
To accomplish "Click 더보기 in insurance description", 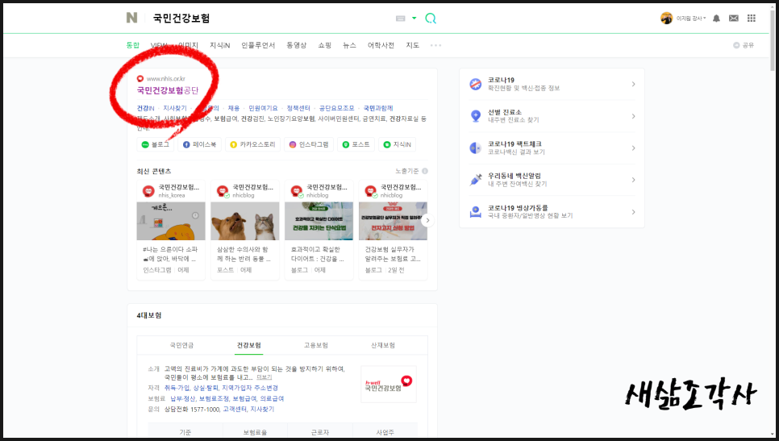I will (x=265, y=377).
